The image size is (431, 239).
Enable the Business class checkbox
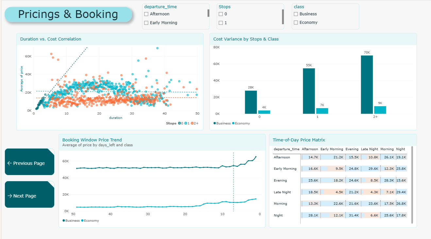pos(296,14)
